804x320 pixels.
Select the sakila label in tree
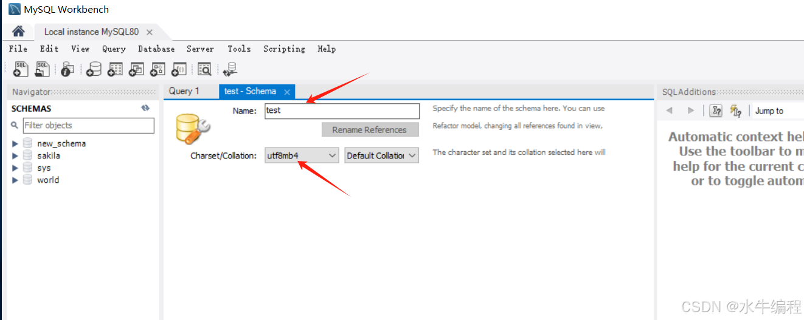tap(49, 156)
